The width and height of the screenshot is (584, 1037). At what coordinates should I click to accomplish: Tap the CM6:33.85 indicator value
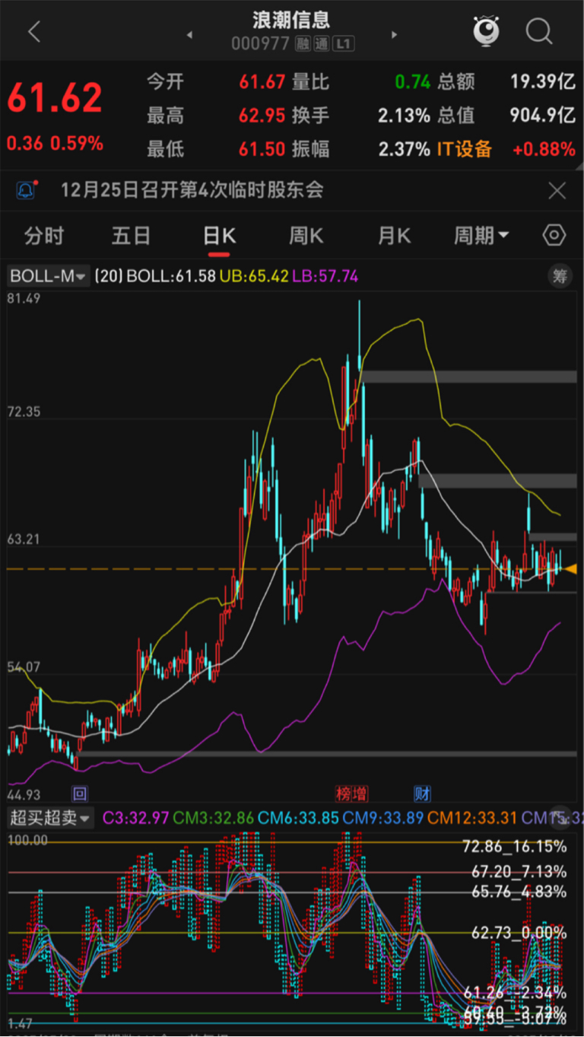point(299,819)
